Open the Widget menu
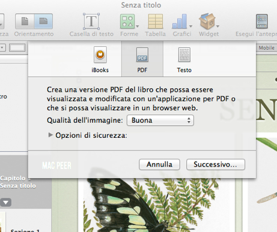The height and width of the screenshot is (232, 277). tap(207, 22)
